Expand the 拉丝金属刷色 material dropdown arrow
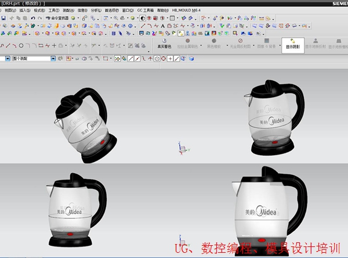 200,46
